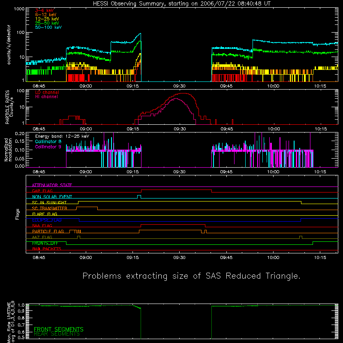This screenshot has width=343, height=343.
Task: Select the REAR SEGMENTS legend entry
Action: 57,334
